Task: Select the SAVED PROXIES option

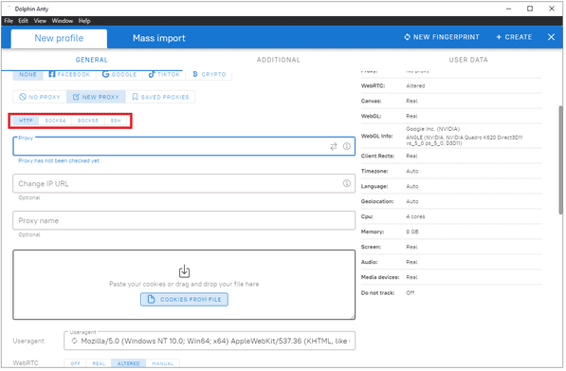Action: 160,97
